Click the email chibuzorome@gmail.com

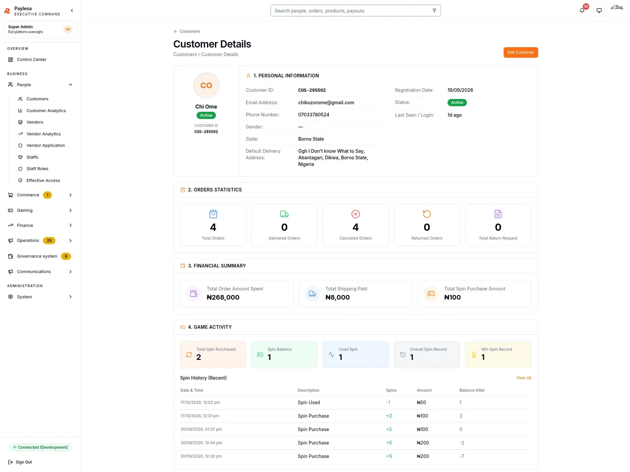pos(326,103)
